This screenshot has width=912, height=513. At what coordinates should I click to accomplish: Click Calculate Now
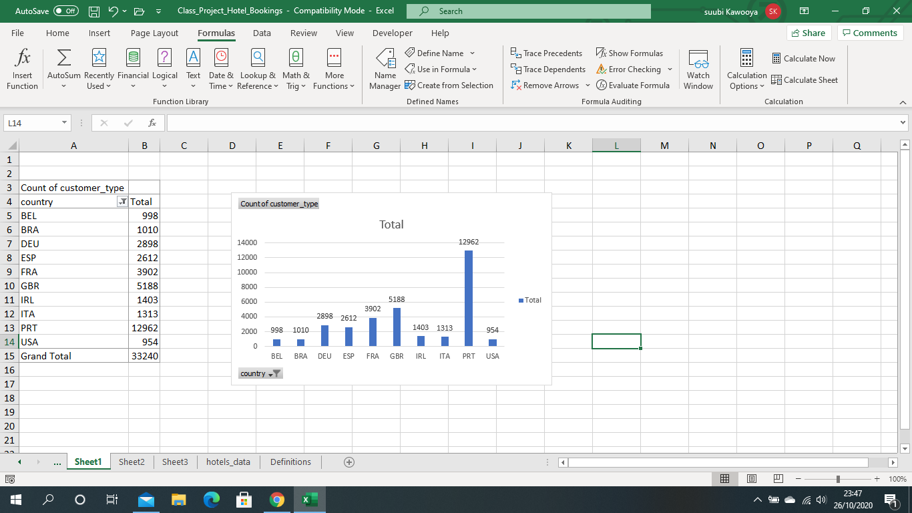pyautogui.click(x=803, y=59)
